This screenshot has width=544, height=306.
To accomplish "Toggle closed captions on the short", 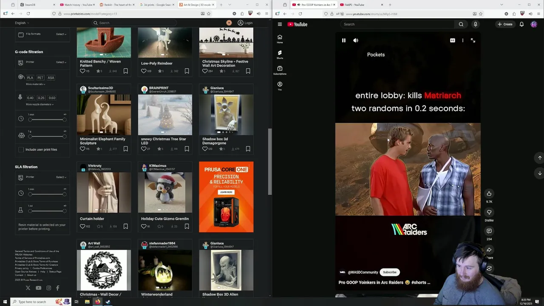I will tap(453, 40).
